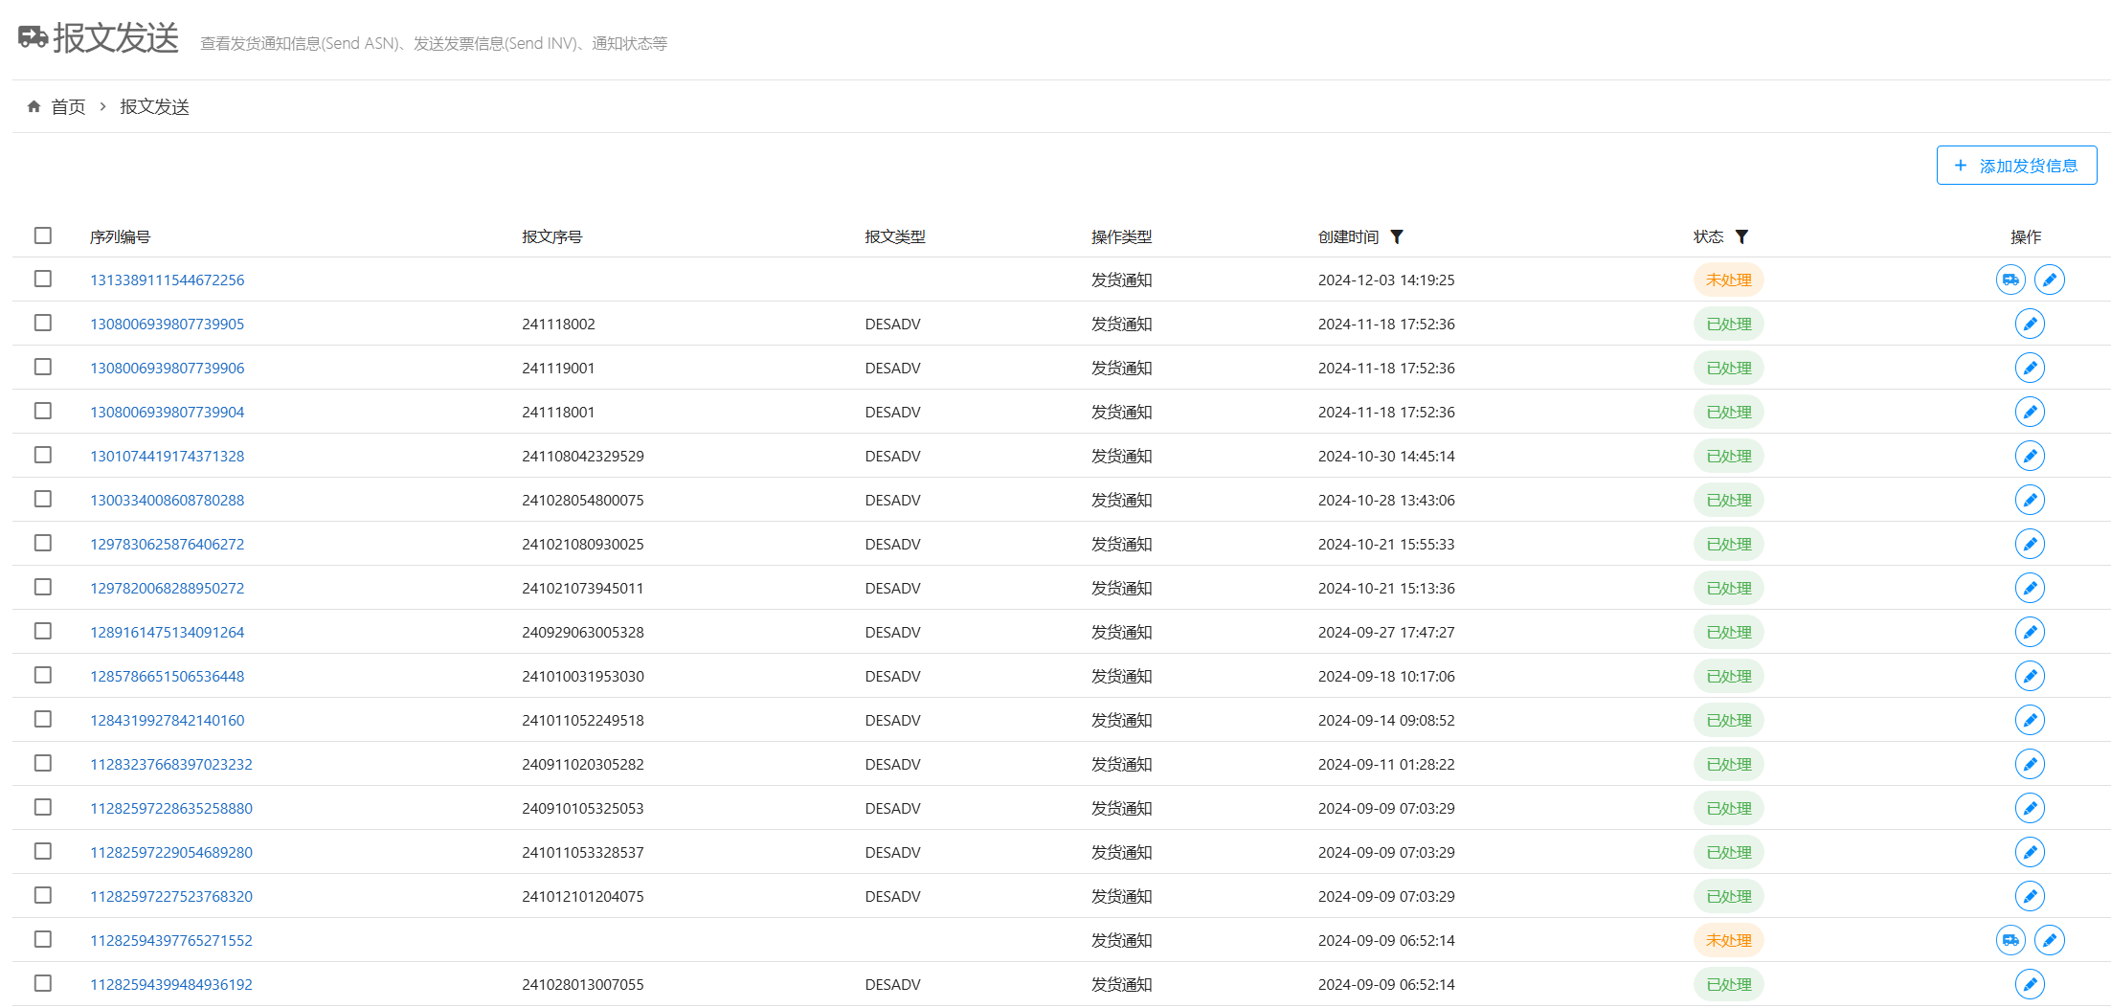Select checkbox for row 1300334008608780288
Viewport: 2111px width, 1008px height.
tap(43, 499)
